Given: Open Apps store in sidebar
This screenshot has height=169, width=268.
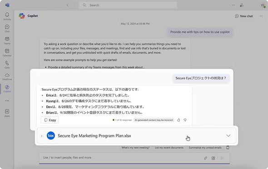Looking at the screenshot, I should 7,113.
